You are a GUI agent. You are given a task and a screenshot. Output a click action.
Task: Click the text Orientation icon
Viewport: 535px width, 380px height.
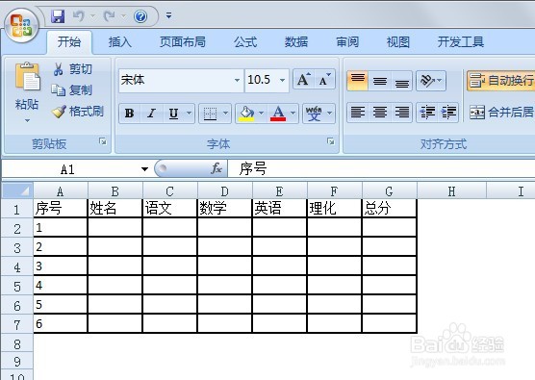click(431, 81)
